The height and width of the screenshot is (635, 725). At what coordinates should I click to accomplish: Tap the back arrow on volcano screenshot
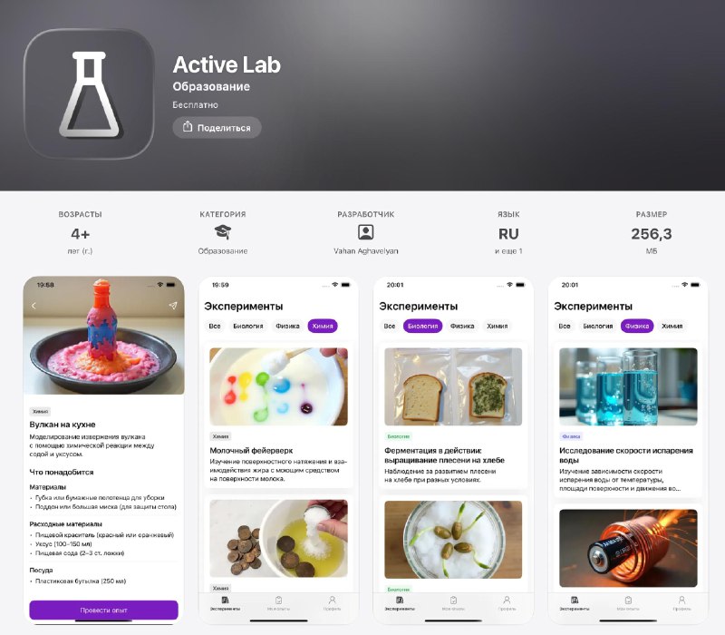(34, 306)
